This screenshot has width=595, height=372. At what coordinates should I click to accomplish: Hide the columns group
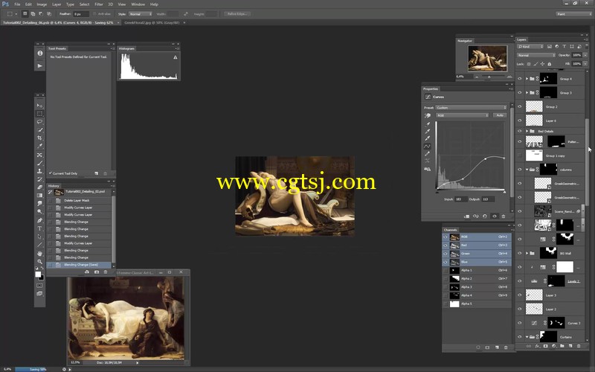coord(520,170)
